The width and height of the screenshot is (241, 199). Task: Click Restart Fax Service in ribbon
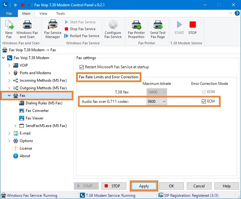pos(82,36)
